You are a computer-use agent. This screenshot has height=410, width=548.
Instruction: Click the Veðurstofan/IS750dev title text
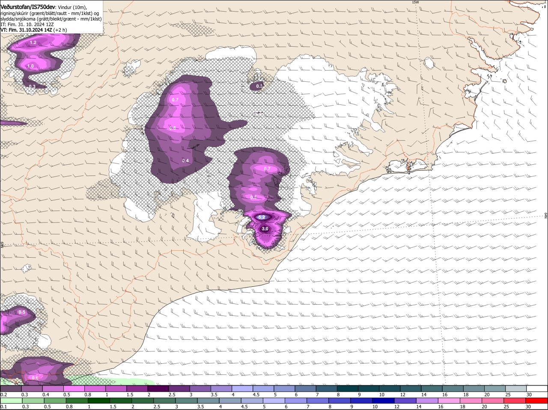(28, 7)
